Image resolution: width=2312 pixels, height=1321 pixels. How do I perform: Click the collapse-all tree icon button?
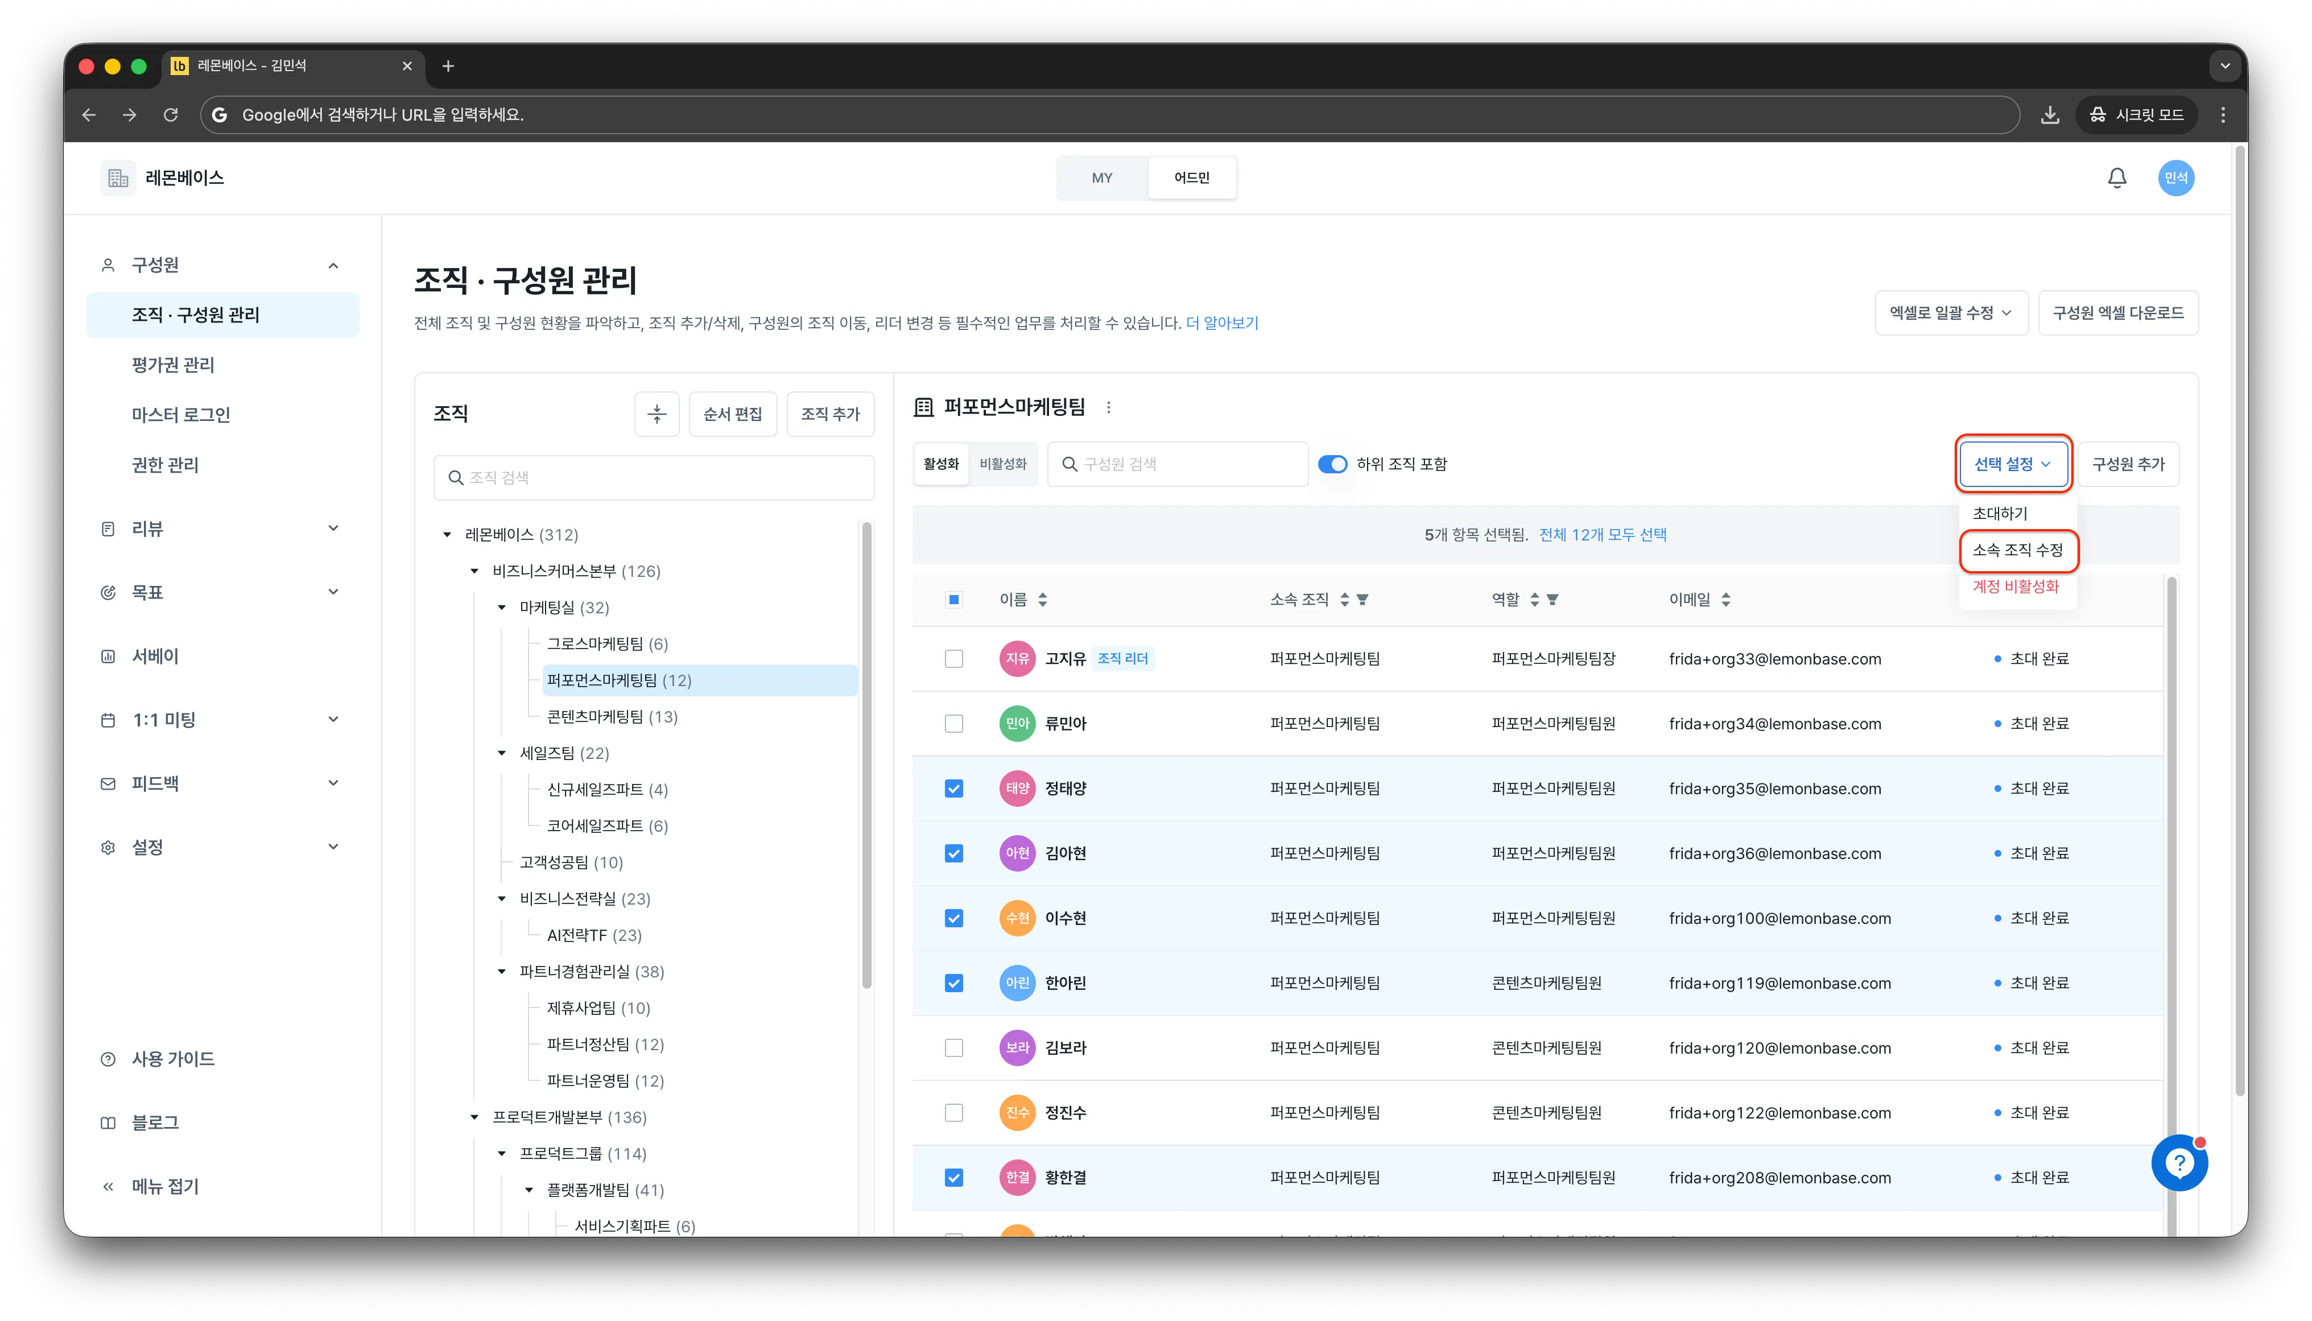657,414
